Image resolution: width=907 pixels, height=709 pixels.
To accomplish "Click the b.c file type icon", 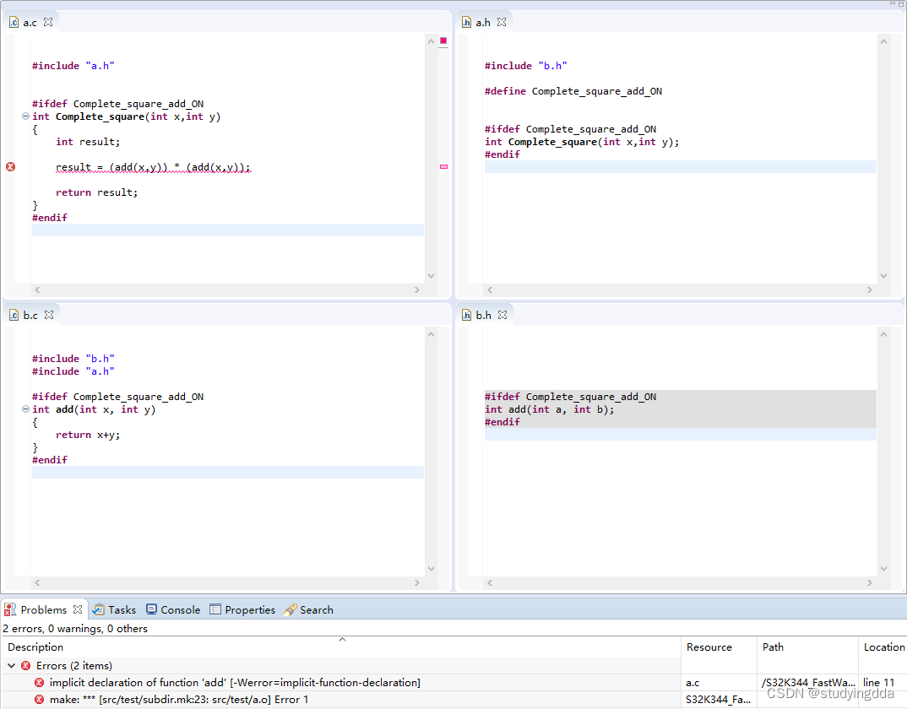I will (14, 315).
